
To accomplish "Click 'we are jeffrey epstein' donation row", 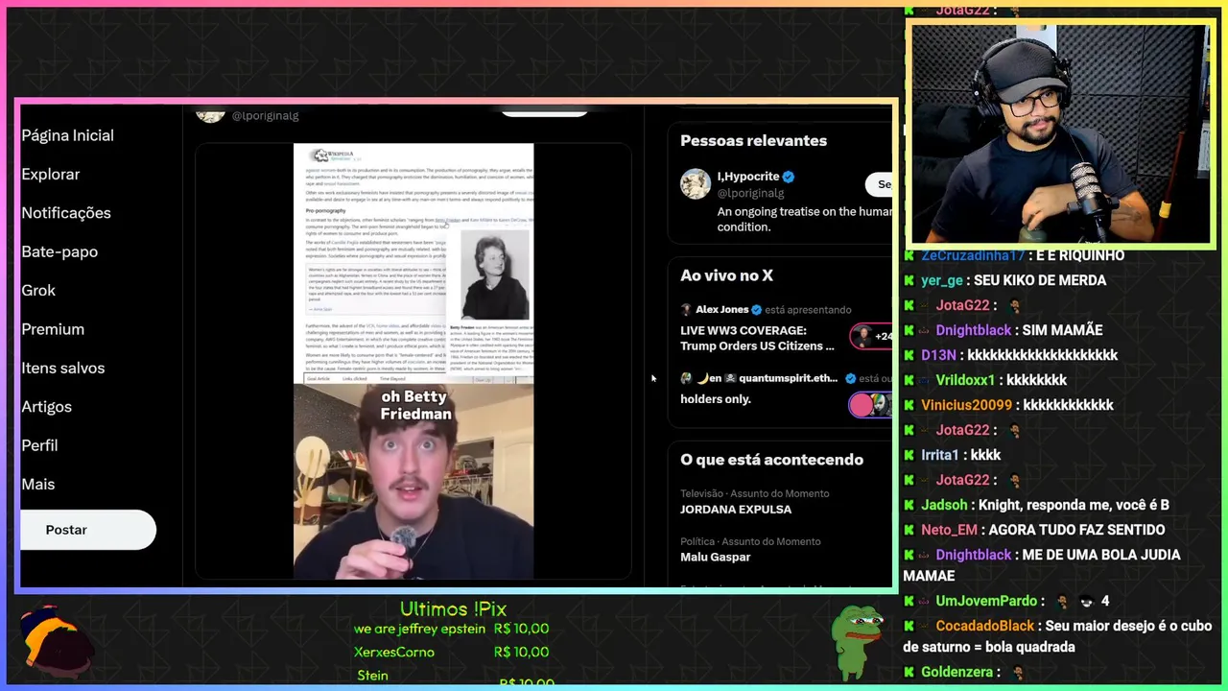I will point(451,630).
